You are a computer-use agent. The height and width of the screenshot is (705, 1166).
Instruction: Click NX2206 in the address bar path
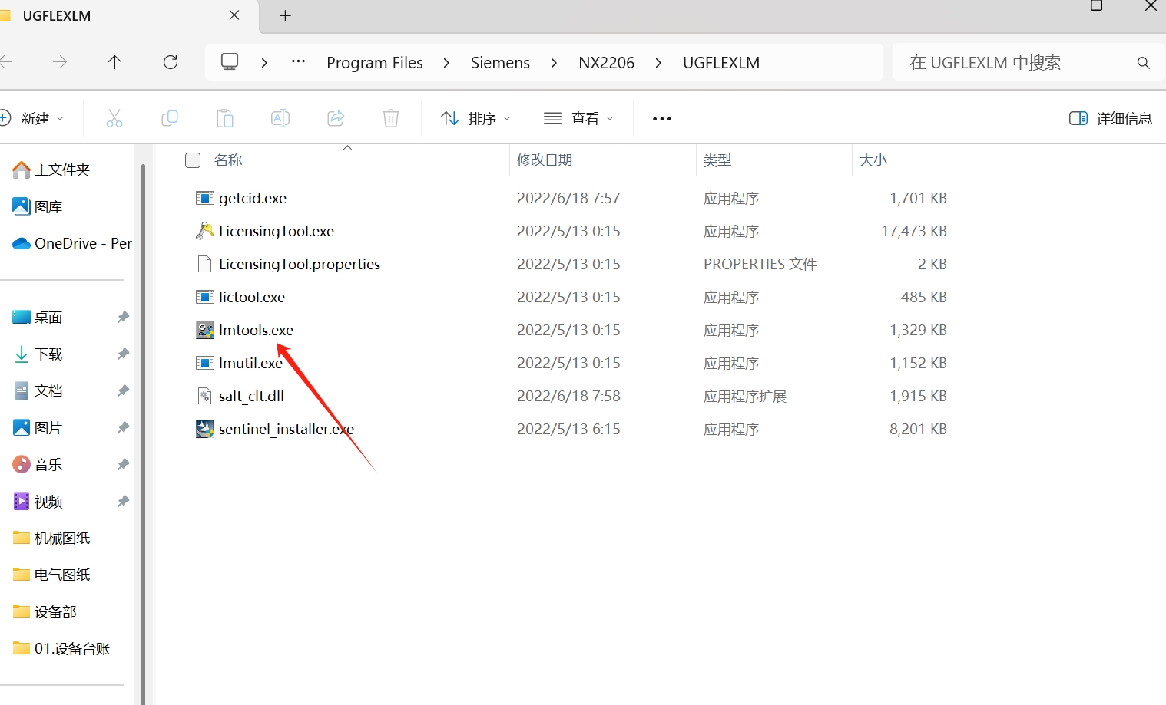[606, 62]
